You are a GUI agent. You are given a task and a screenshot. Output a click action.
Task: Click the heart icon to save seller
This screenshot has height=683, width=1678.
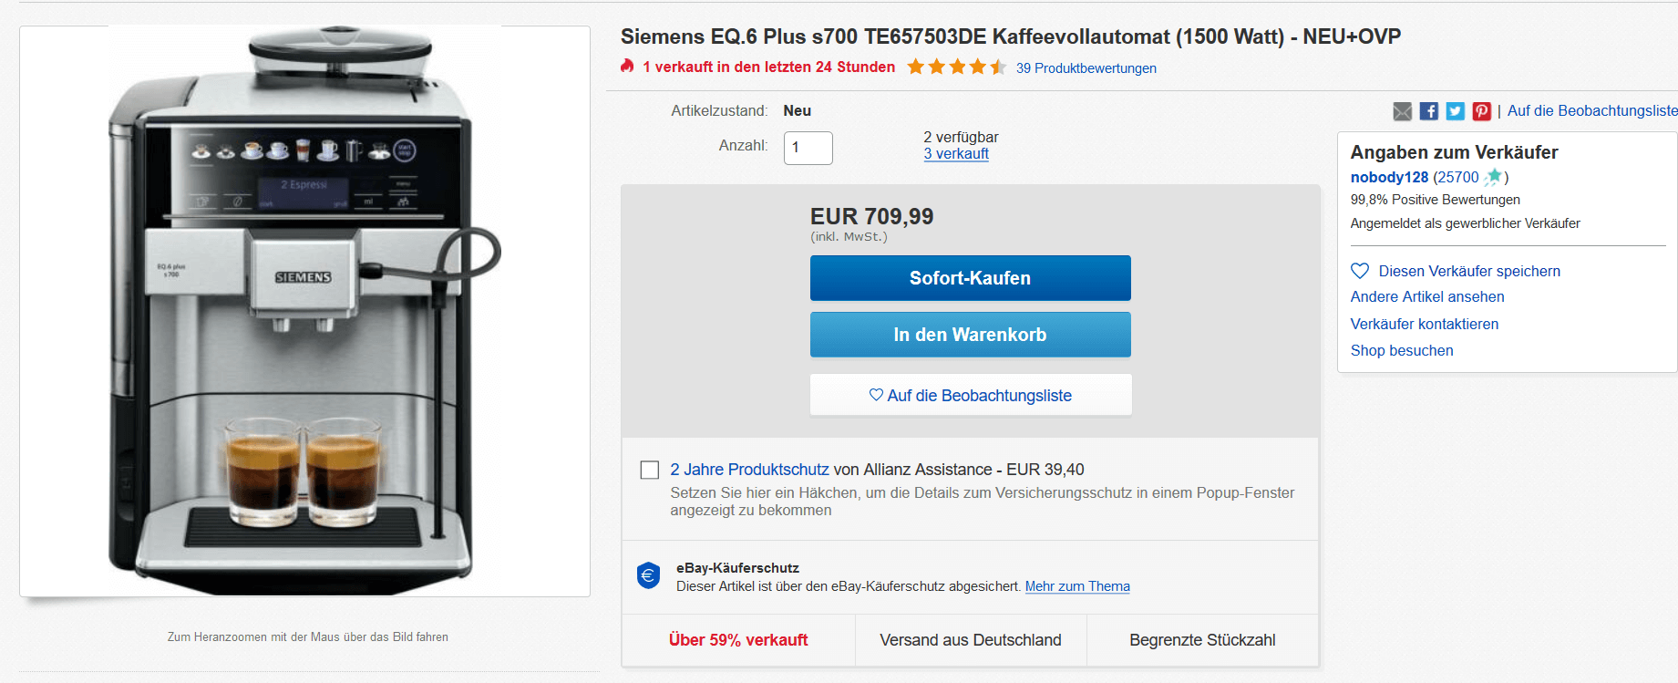pyautogui.click(x=1360, y=271)
